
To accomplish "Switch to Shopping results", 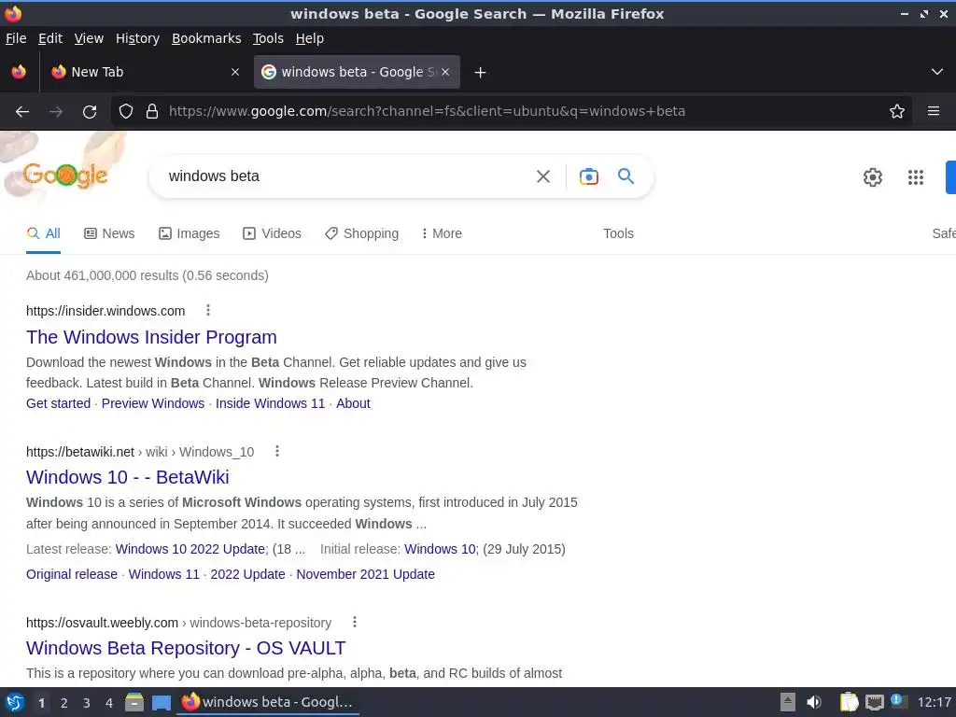I will pos(361,233).
